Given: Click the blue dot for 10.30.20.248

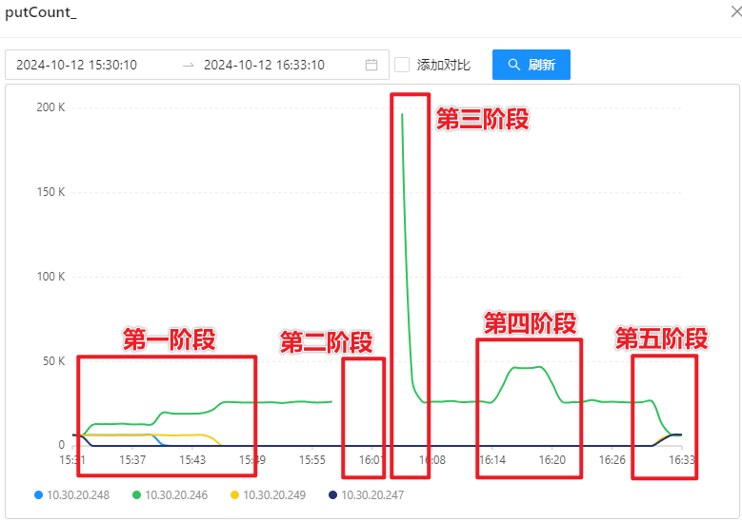Looking at the screenshot, I should pyautogui.click(x=38, y=495).
